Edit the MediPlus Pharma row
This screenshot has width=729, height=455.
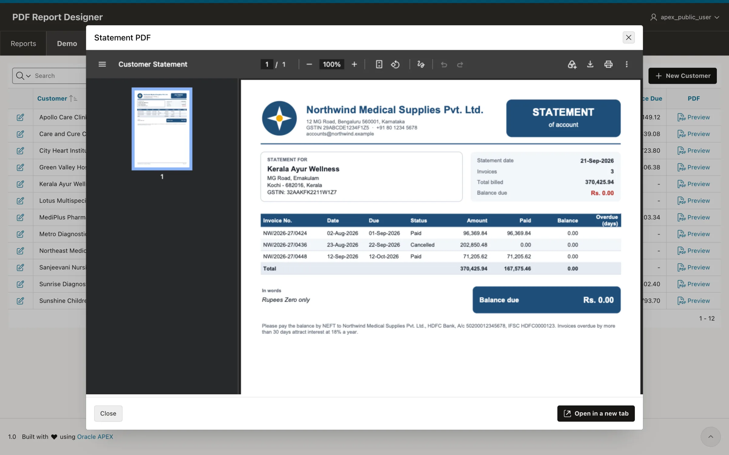tap(20, 217)
